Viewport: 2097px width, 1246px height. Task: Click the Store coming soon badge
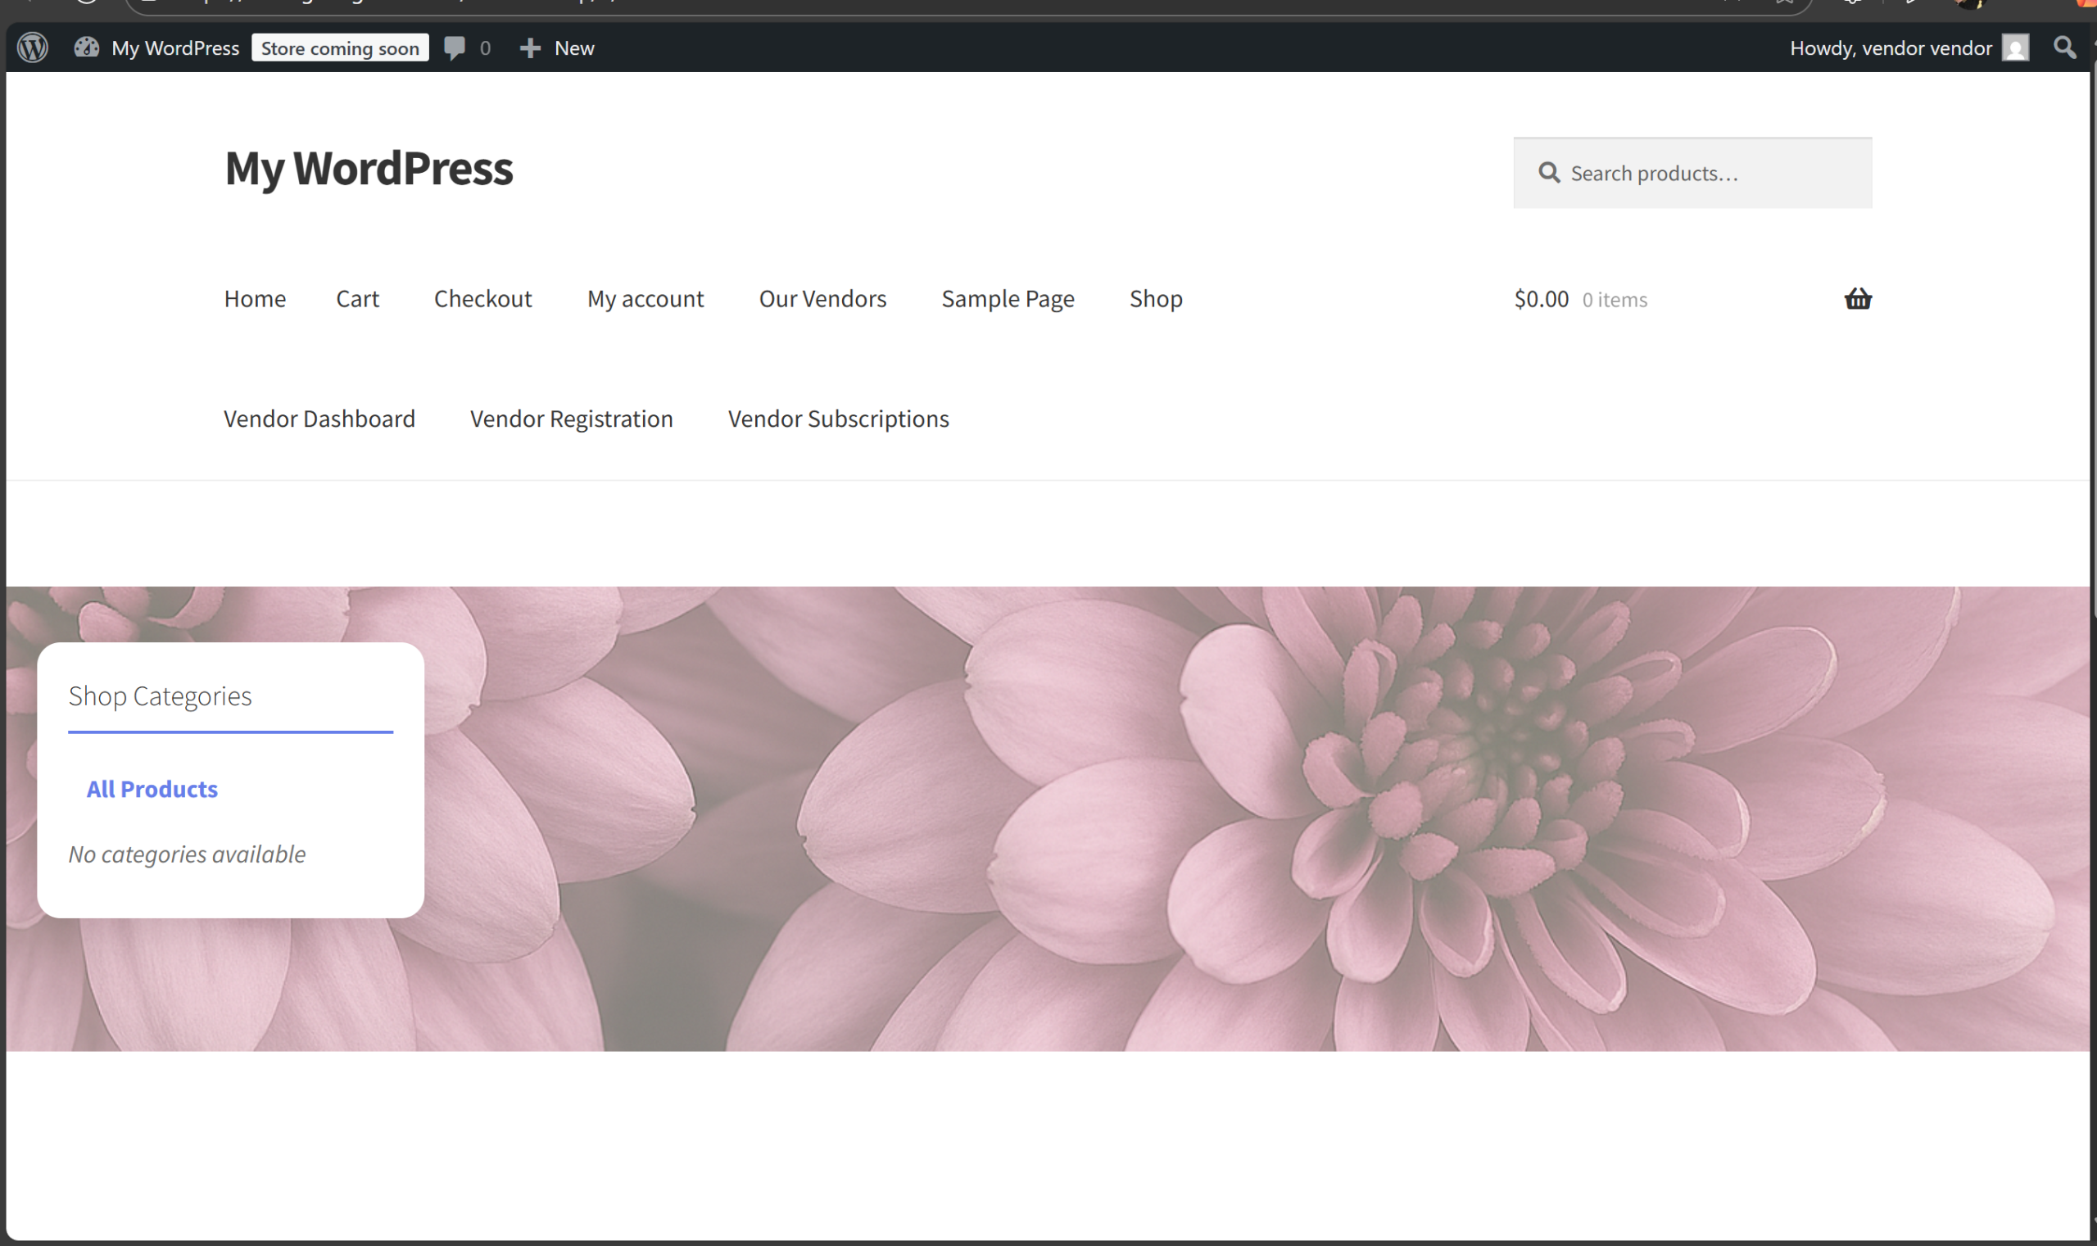[340, 48]
